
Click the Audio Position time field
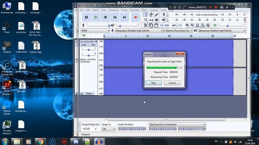pos(132,129)
